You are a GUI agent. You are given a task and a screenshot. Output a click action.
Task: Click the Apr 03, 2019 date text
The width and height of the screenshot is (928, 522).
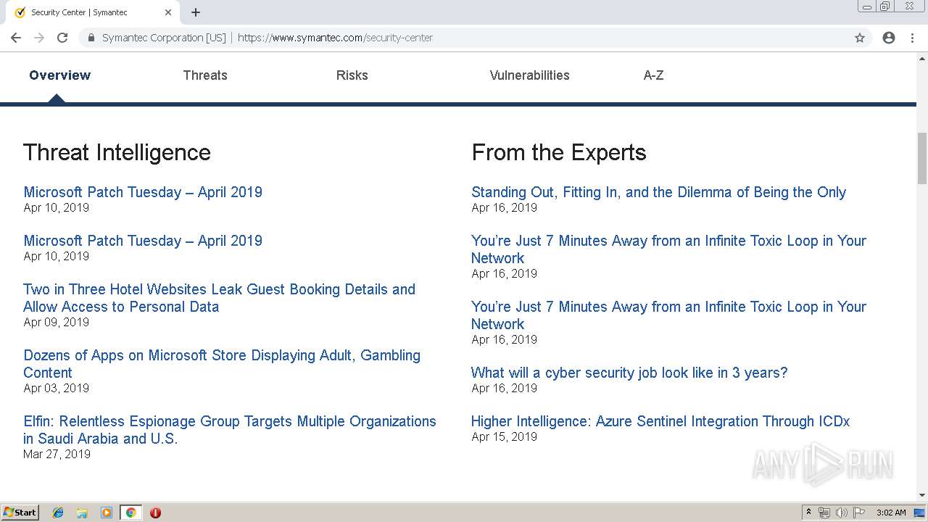(57, 388)
